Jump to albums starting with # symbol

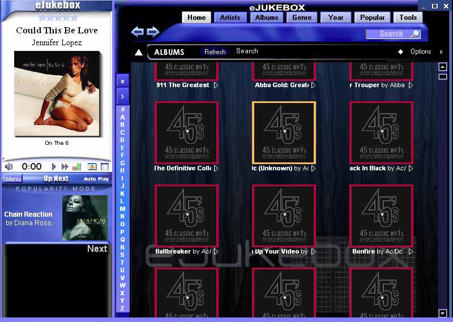122,109
